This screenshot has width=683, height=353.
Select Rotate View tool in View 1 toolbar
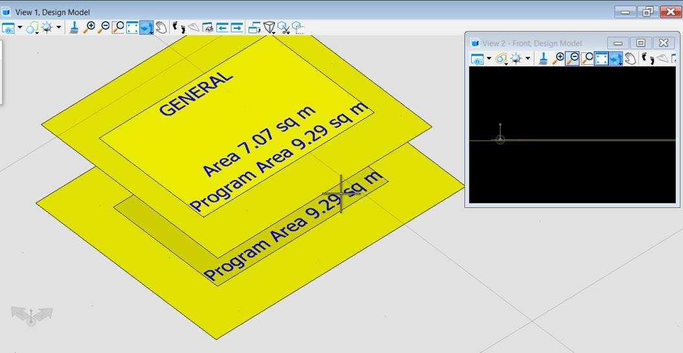click(x=146, y=28)
